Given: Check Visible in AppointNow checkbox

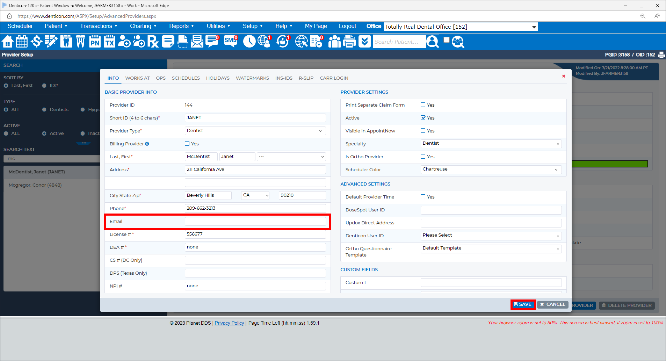Looking at the screenshot, I should click(423, 131).
